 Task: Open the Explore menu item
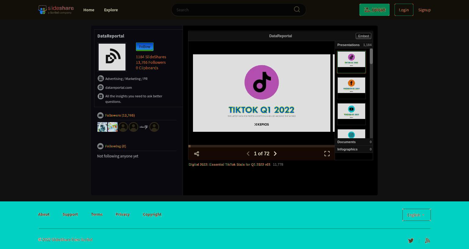pyautogui.click(x=111, y=10)
